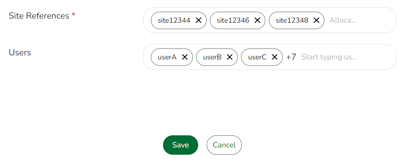
Task: Click the Cancel button
Action: click(224, 145)
